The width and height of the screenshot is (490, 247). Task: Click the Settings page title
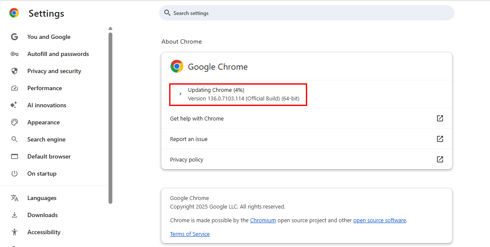pyautogui.click(x=46, y=13)
